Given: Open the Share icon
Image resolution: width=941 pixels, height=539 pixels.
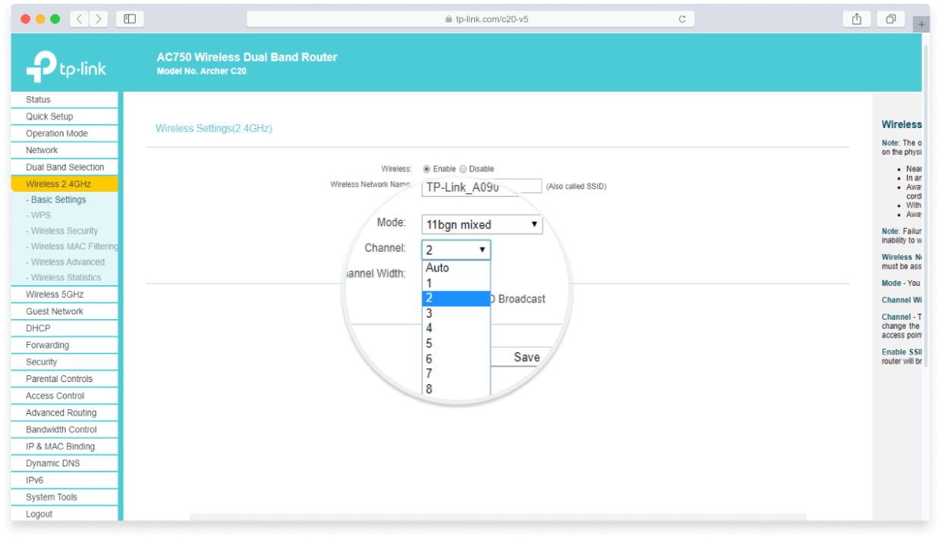Looking at the screenshot, I should pos(857,19).
